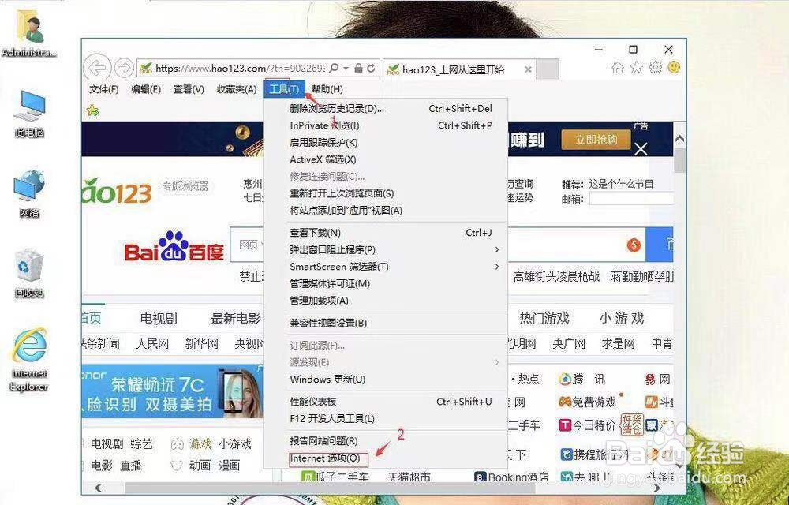Click horizontal scrollbar left arrow
The image size is (789, 505).
pyautogui.click(x=98, y=488)
